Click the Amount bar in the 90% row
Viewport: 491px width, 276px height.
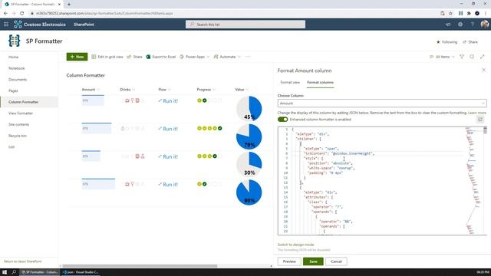98,184
